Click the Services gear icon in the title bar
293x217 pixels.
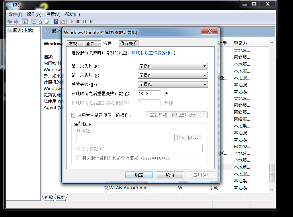point(9,5)
